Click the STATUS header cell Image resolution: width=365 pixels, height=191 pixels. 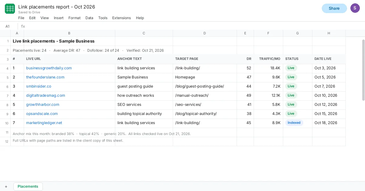(x=297, y=59)
